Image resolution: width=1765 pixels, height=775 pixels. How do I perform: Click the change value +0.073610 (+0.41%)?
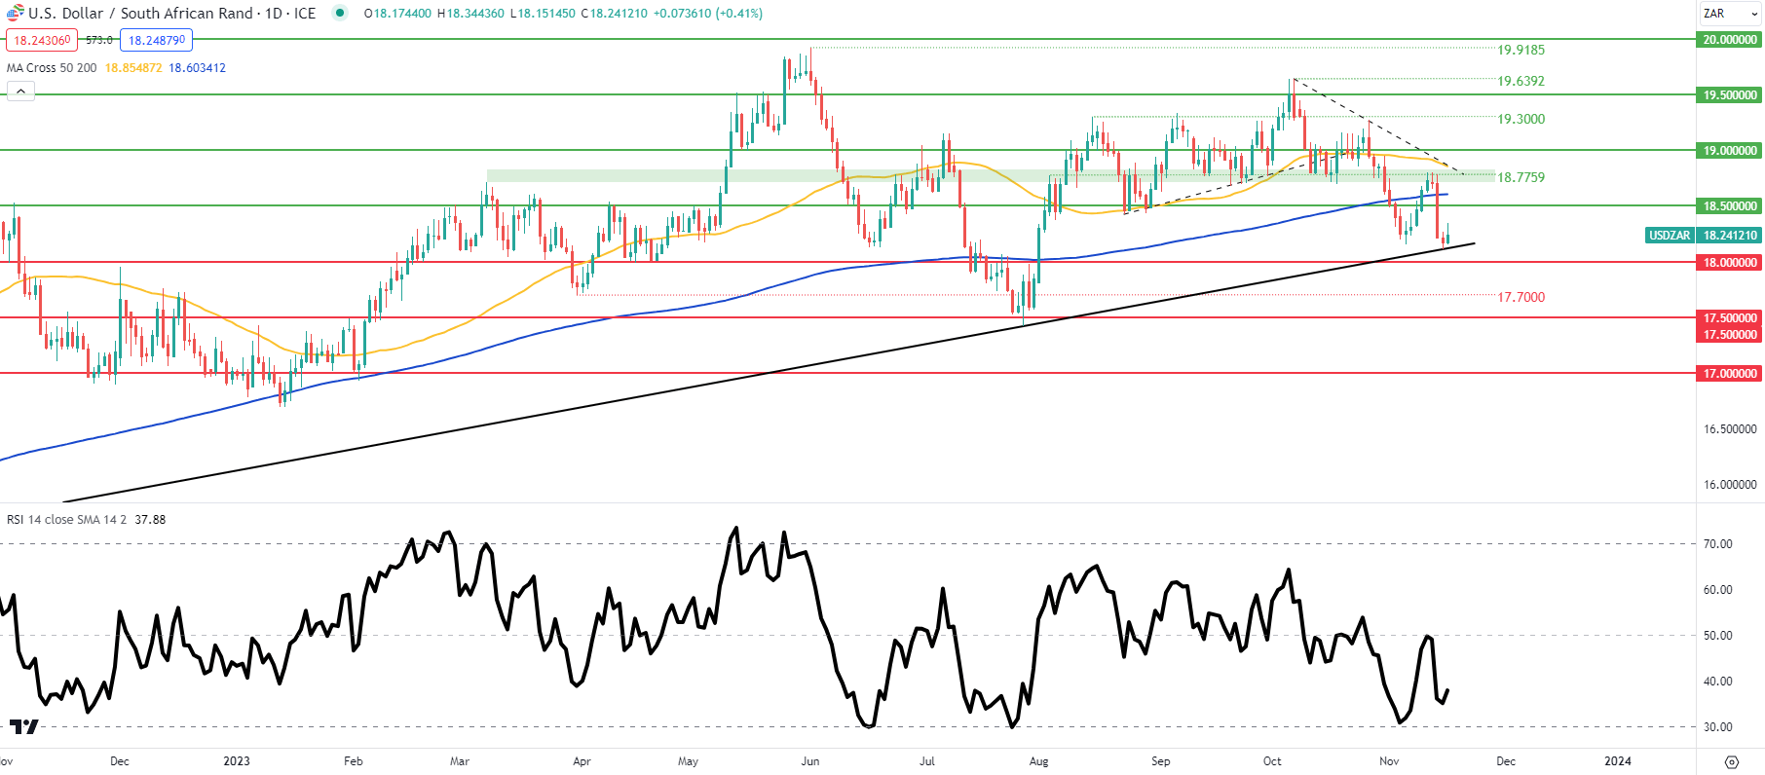click(707, 14)
